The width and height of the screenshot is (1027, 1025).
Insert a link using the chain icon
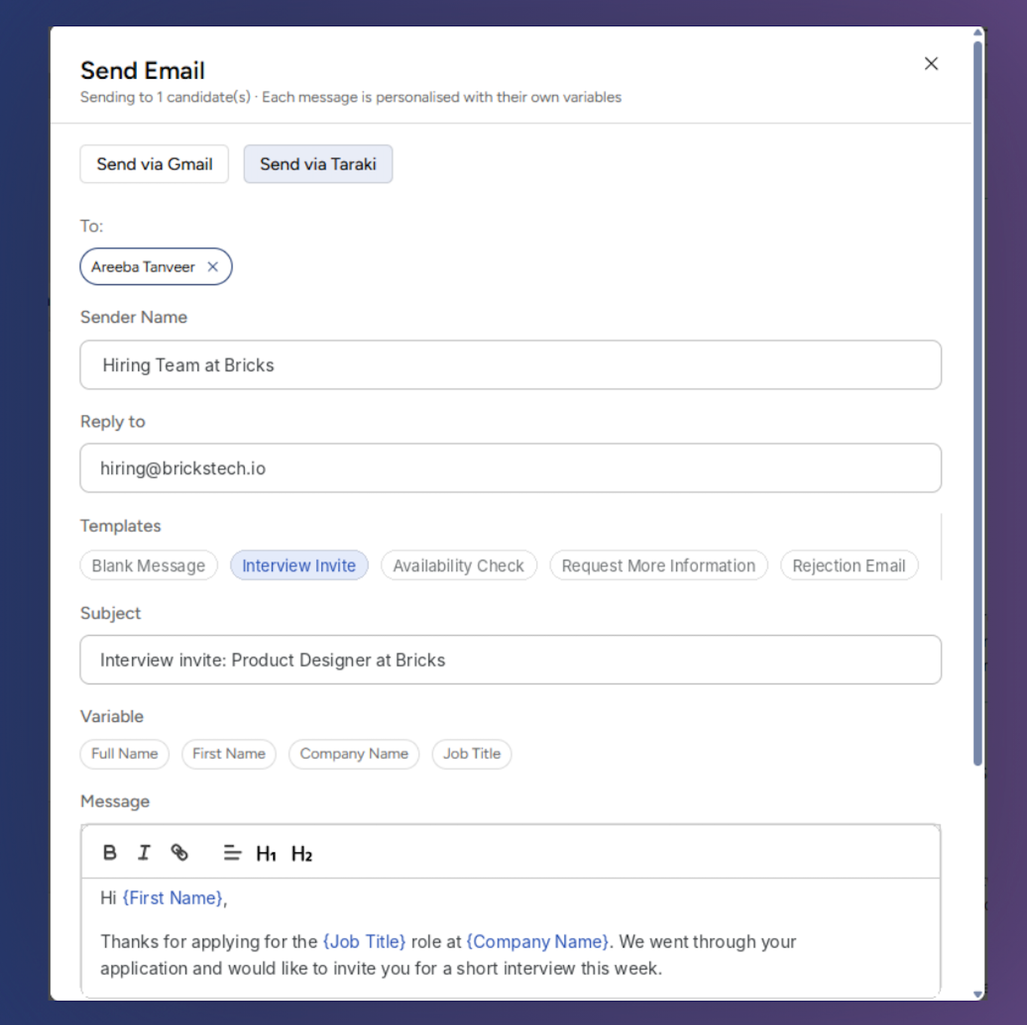tap(179, 852)
